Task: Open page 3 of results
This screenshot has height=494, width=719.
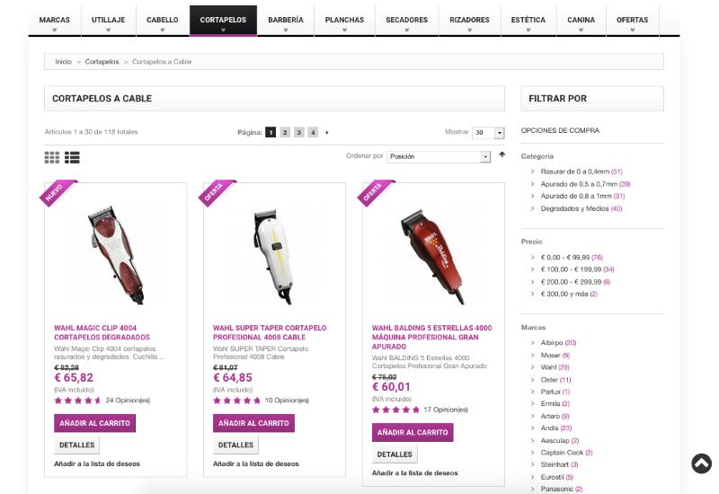Action: [x=299, y=132]
